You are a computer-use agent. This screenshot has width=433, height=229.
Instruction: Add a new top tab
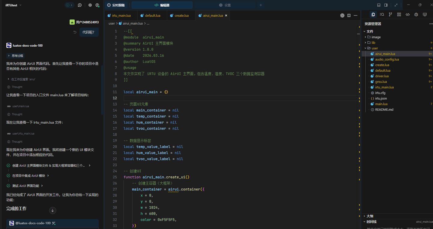point(261,5)
